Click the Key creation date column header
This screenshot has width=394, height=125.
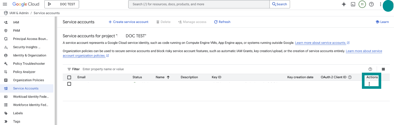click(x=300, y=77)
